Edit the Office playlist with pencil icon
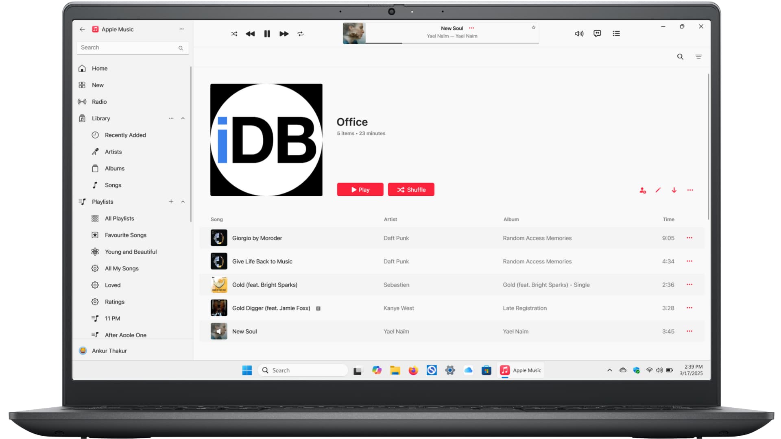 click(658, 190)
